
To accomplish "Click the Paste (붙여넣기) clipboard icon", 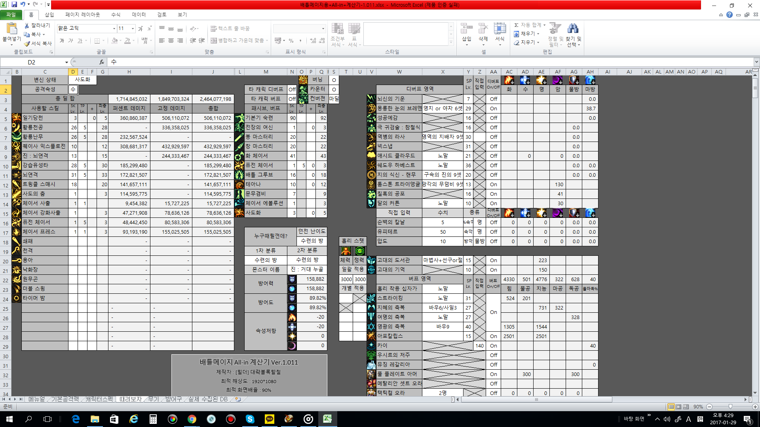I will [x=11, y=29].
